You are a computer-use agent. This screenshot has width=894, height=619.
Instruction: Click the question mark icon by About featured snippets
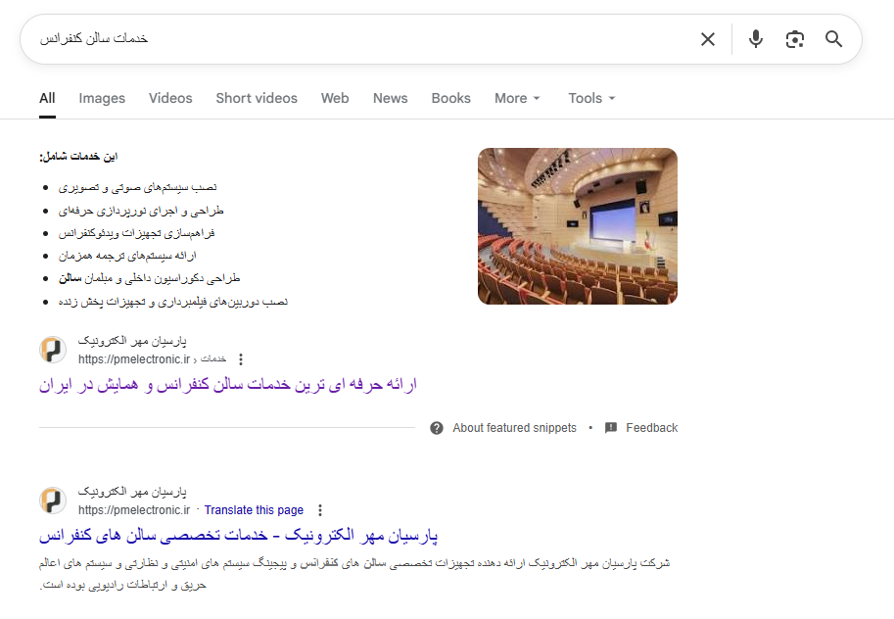click(x=437, y=428)
